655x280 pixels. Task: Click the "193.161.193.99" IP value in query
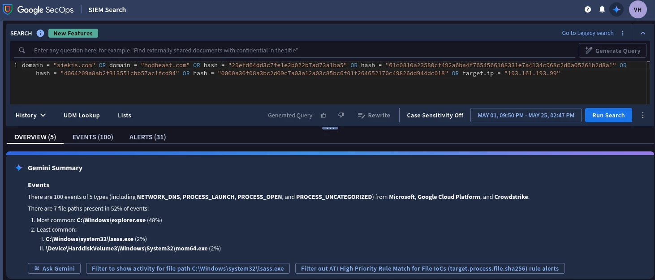(x=532, y=73)
